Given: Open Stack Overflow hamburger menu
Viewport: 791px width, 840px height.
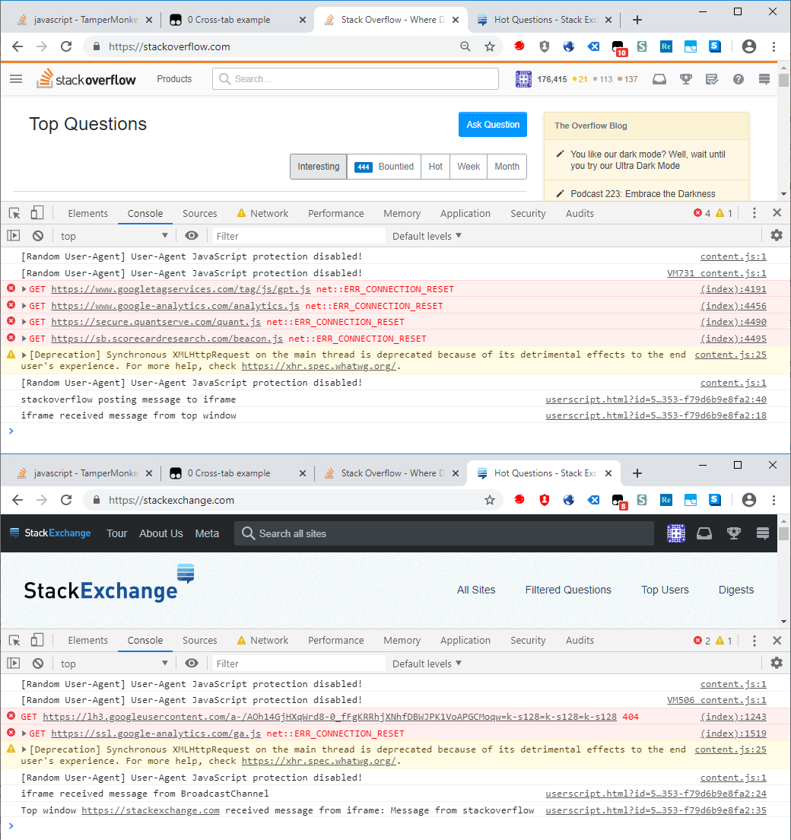Looking at the screenshot, I should [16, 79].
